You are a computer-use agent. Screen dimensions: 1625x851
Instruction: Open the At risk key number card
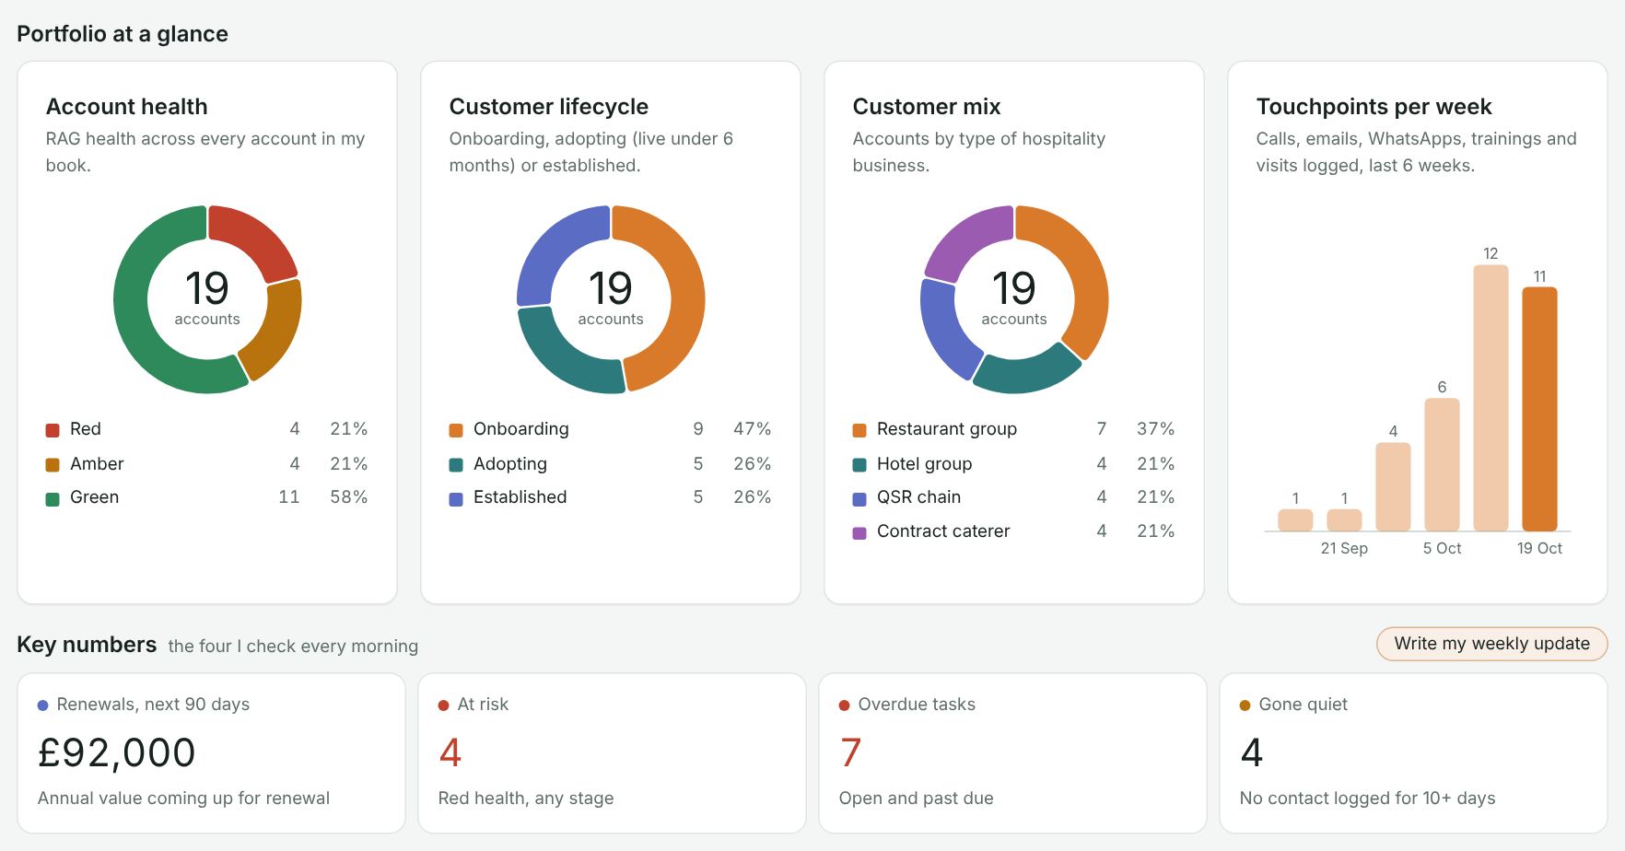coord(612,753)
